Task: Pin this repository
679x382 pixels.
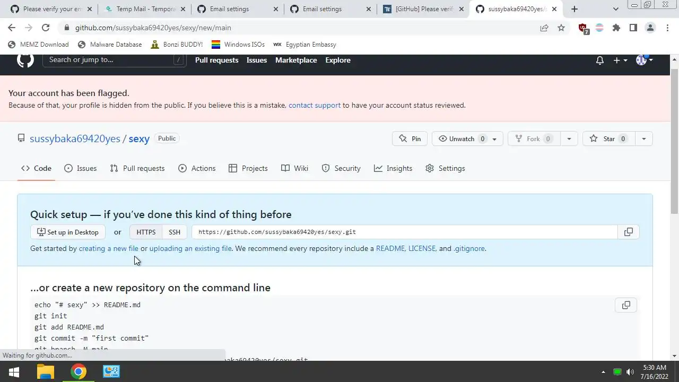Action: (x=410, y=138)
